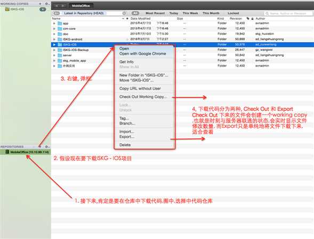This screenshot has height=239, width=314.
Task: Click the server folder icon
Action: click(x=60, y=55)
